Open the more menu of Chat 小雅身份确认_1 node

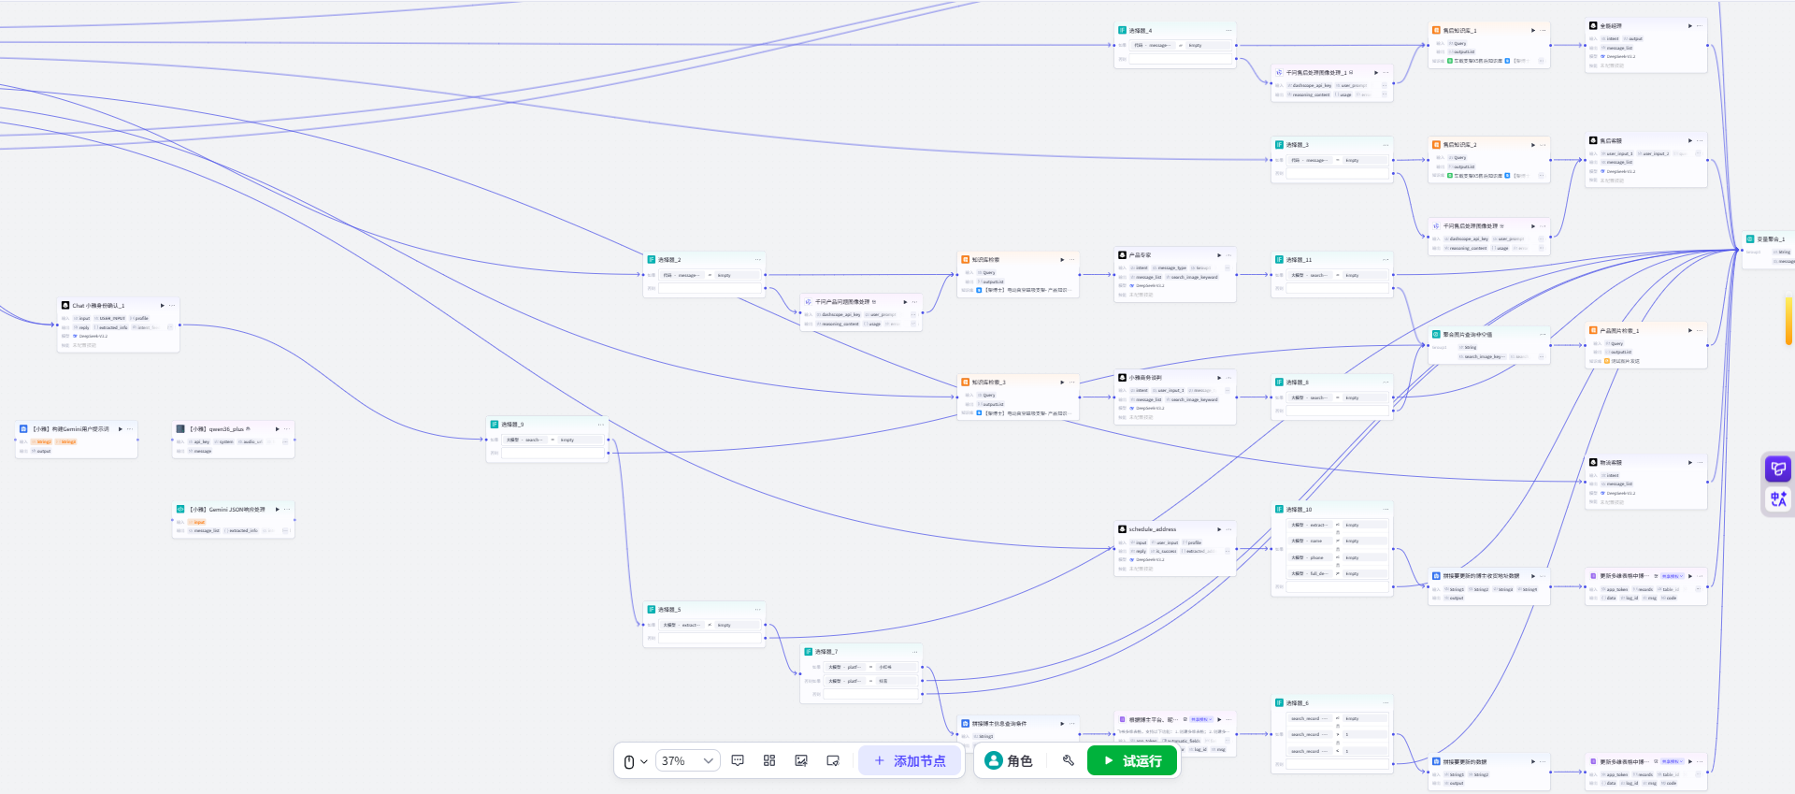tap(172, 306)
